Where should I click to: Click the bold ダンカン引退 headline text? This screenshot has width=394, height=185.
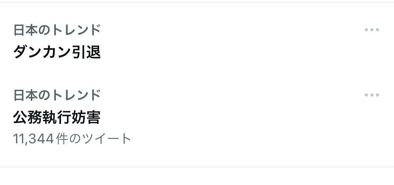coord(57,53)
